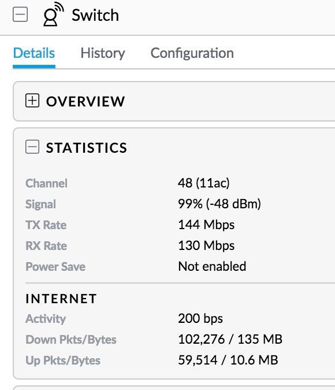Collapse the STATISTICS section minus icon
Image resolution: width=335 pixels, height=390 pixels.
[x=32, y=147]
